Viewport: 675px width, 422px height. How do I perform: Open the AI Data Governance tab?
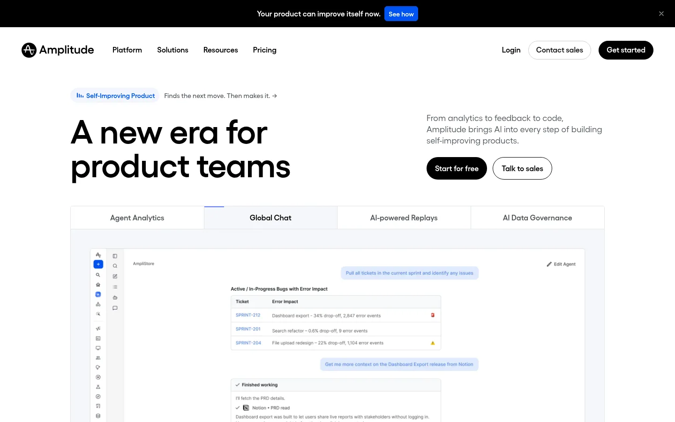point(538,218)
